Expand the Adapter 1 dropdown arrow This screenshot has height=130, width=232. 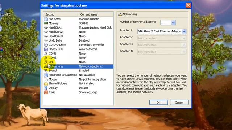(184, 31)
